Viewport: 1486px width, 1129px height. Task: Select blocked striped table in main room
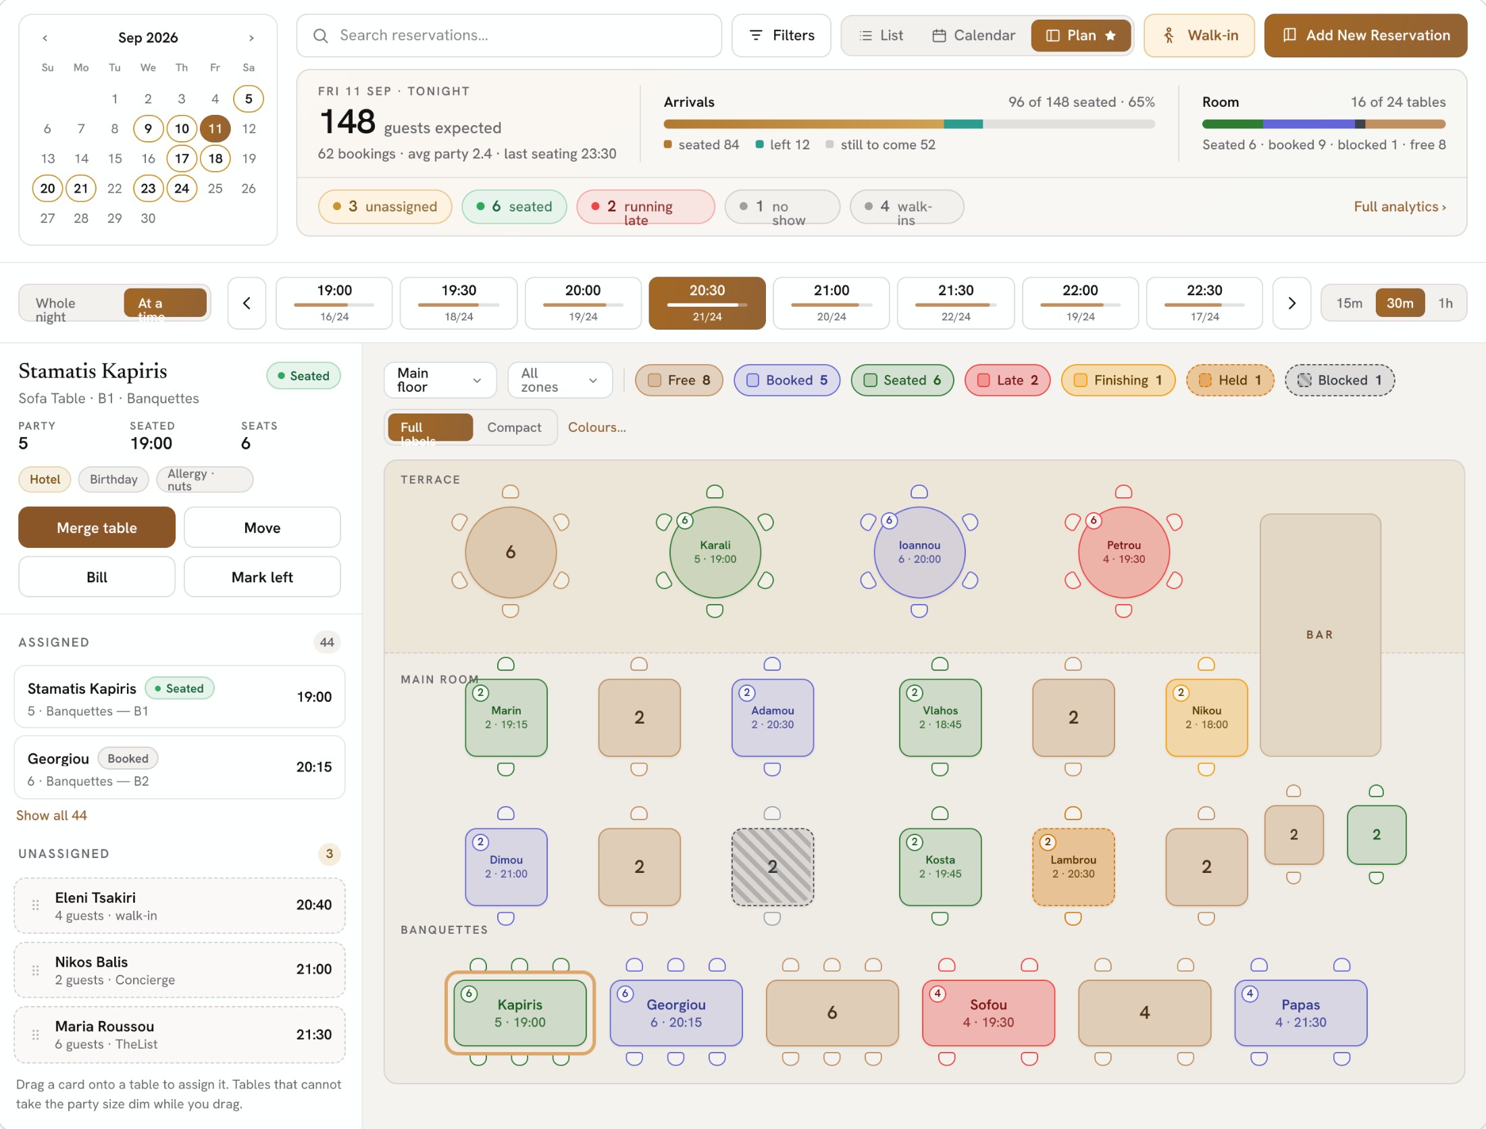[x=772, y=867]
